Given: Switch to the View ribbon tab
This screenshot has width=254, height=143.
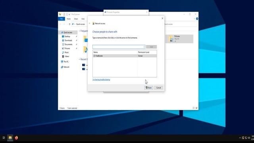Looking at the screenshot, I should [83, 19].
